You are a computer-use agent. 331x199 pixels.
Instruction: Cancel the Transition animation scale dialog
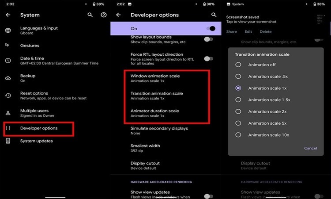[x=311, y=148]
